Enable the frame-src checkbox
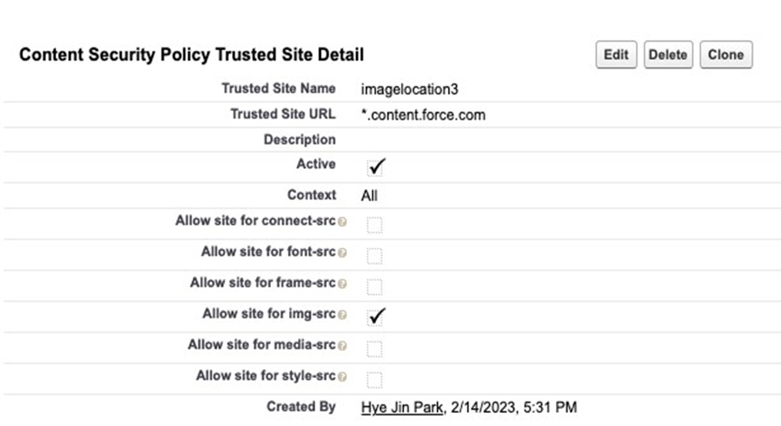This screenshot has height=426, width=781. pos(375,287)
